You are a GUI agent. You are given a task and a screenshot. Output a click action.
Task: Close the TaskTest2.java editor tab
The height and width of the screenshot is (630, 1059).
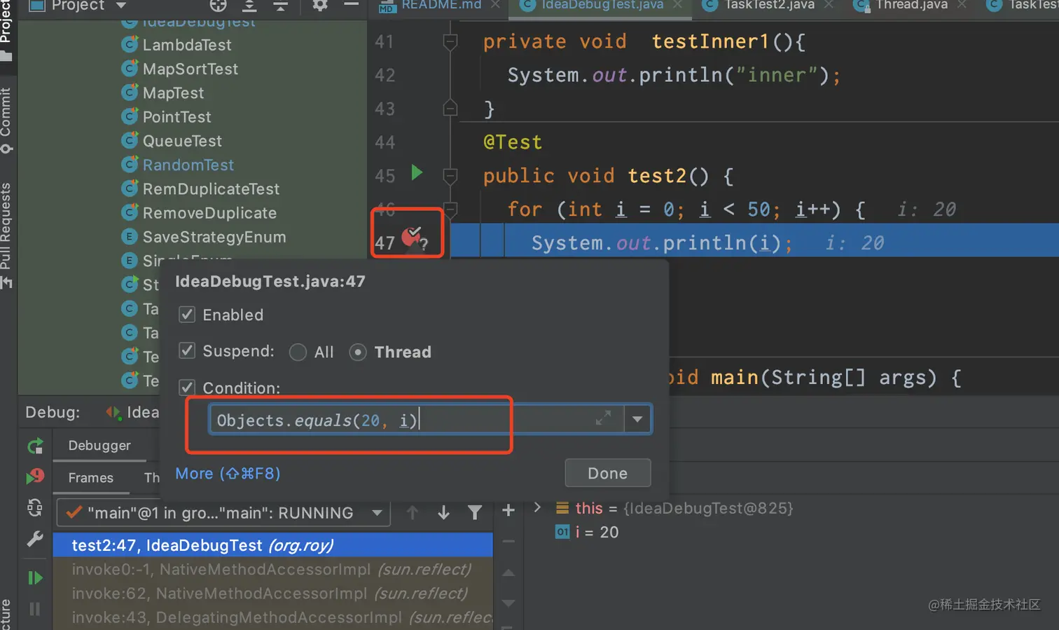[x=829, y=5]
